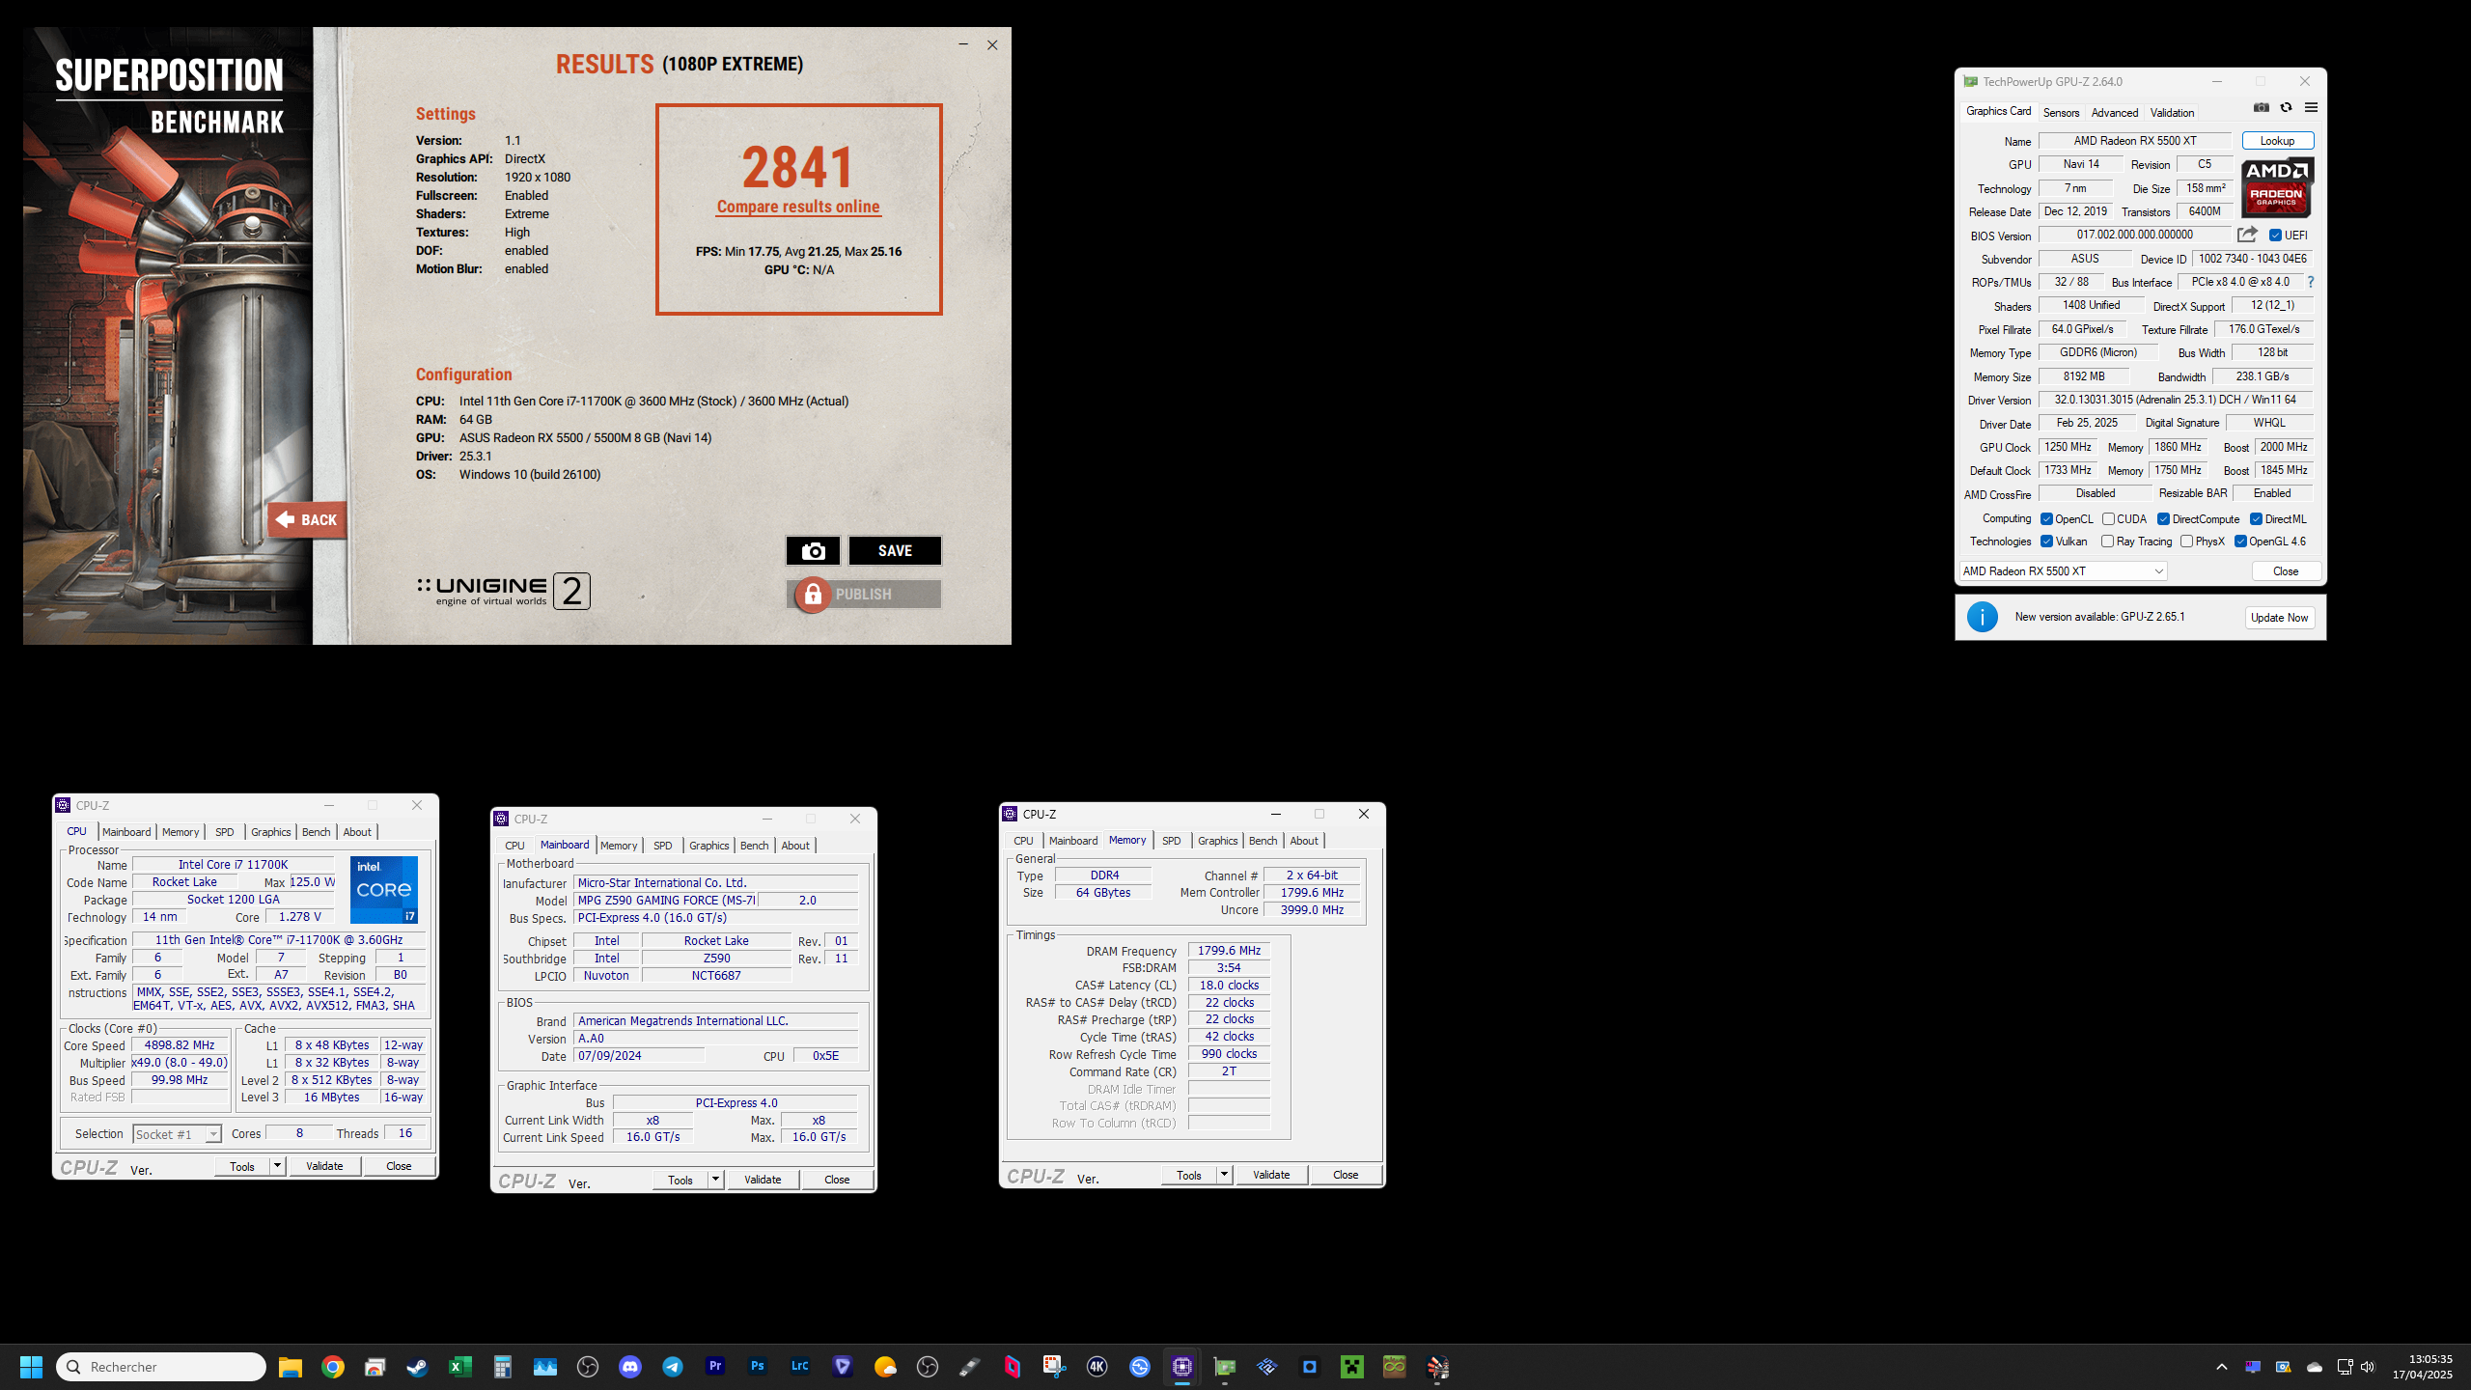The width and height of the screenshot is (2471, 1390).
Task: Open the About tab in CPU-Z CPU window
Action: (357, 832)
